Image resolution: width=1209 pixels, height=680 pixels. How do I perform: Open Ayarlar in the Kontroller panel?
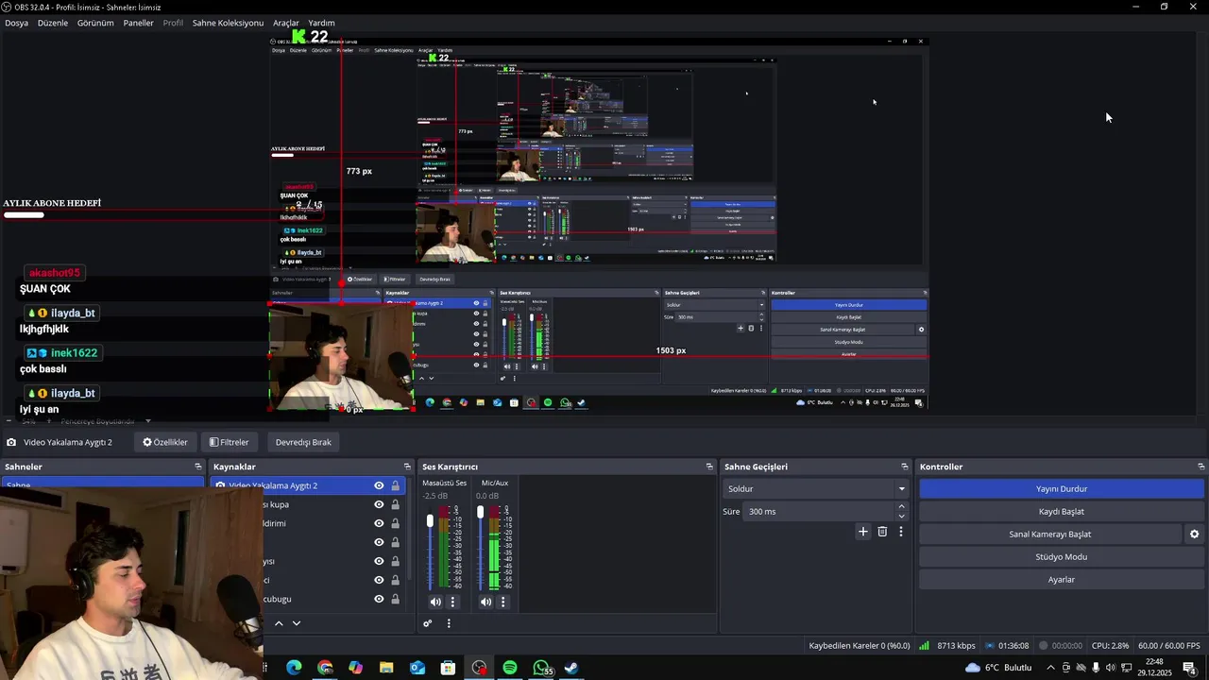[x=1062, y=579]
